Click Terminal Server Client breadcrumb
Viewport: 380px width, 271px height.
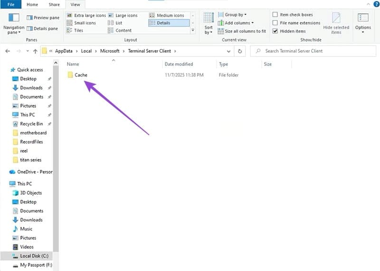pos(150,51)
